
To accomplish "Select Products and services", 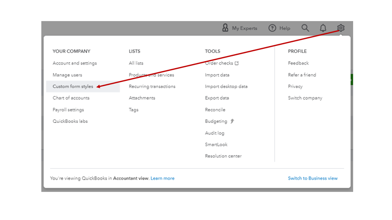I will pos(151,75).
